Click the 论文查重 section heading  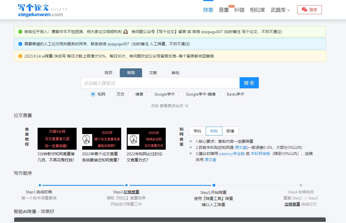tap(23, 115)
